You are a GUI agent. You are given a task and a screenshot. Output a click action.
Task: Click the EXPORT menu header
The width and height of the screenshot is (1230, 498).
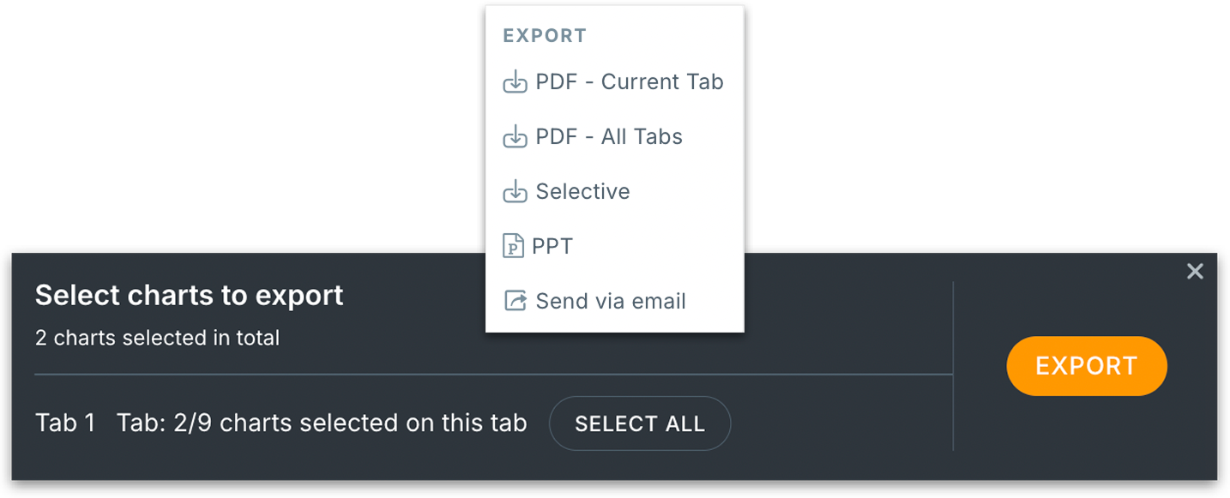(x=545, y=36)
